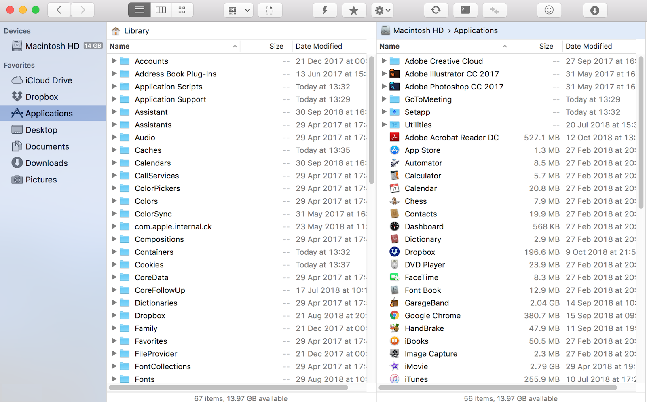
Task: Click the smiley face toolbar icon
Action: (549, 10)
